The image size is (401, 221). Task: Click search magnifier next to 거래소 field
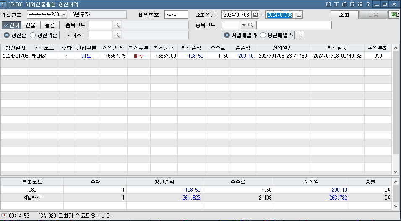point(117,35)
